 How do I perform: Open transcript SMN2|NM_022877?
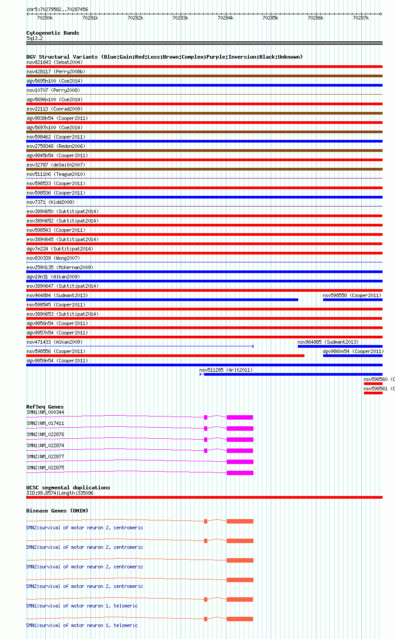click(x=45, y=456)
